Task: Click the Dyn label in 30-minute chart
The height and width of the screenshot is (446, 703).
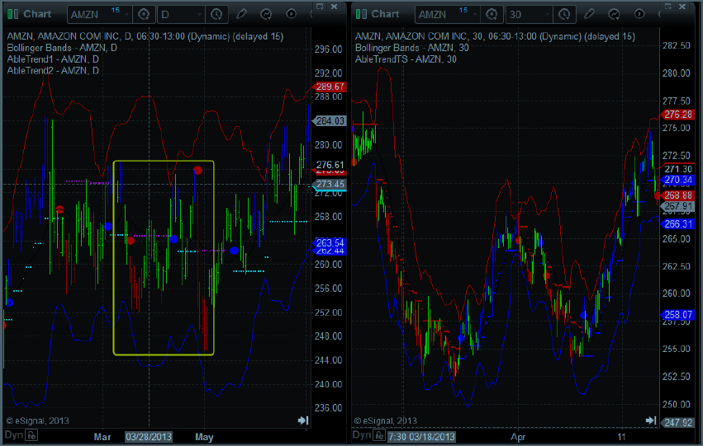Action: (x=361, y=434)
